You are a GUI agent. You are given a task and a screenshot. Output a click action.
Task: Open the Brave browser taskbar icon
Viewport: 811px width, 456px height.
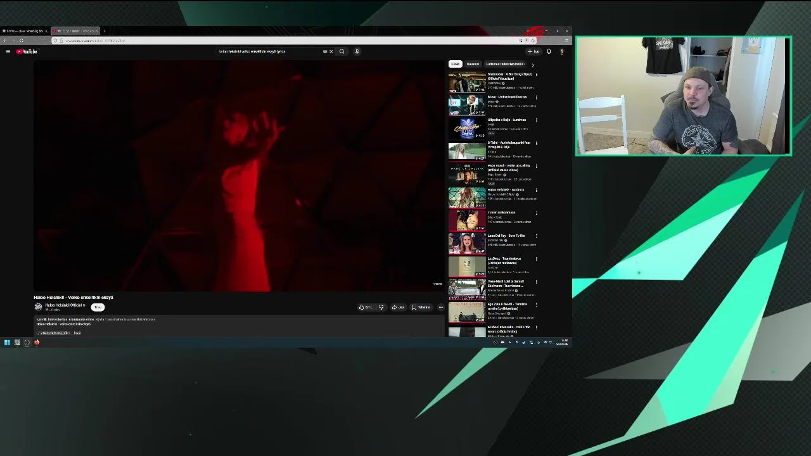tap(37, 343)
